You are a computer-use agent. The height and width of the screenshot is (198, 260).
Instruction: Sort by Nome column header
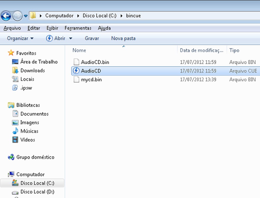pos(79,50)
